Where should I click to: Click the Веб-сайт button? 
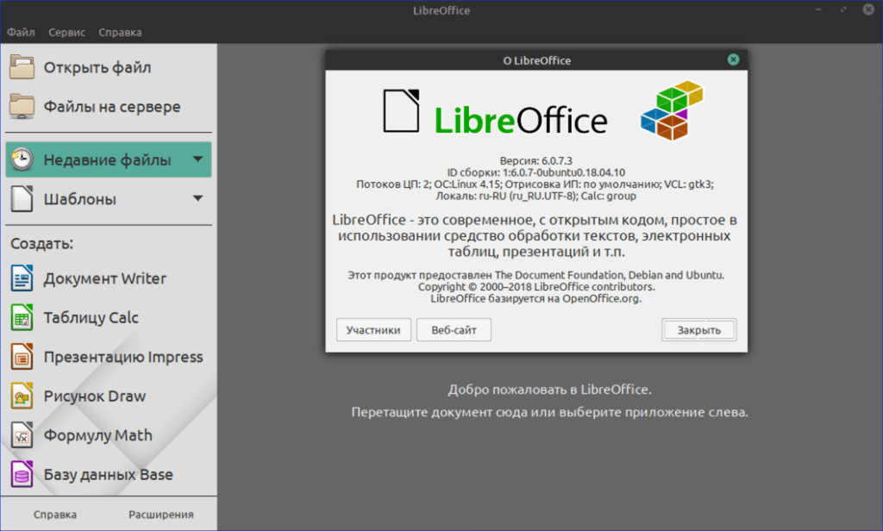(454, 330)
